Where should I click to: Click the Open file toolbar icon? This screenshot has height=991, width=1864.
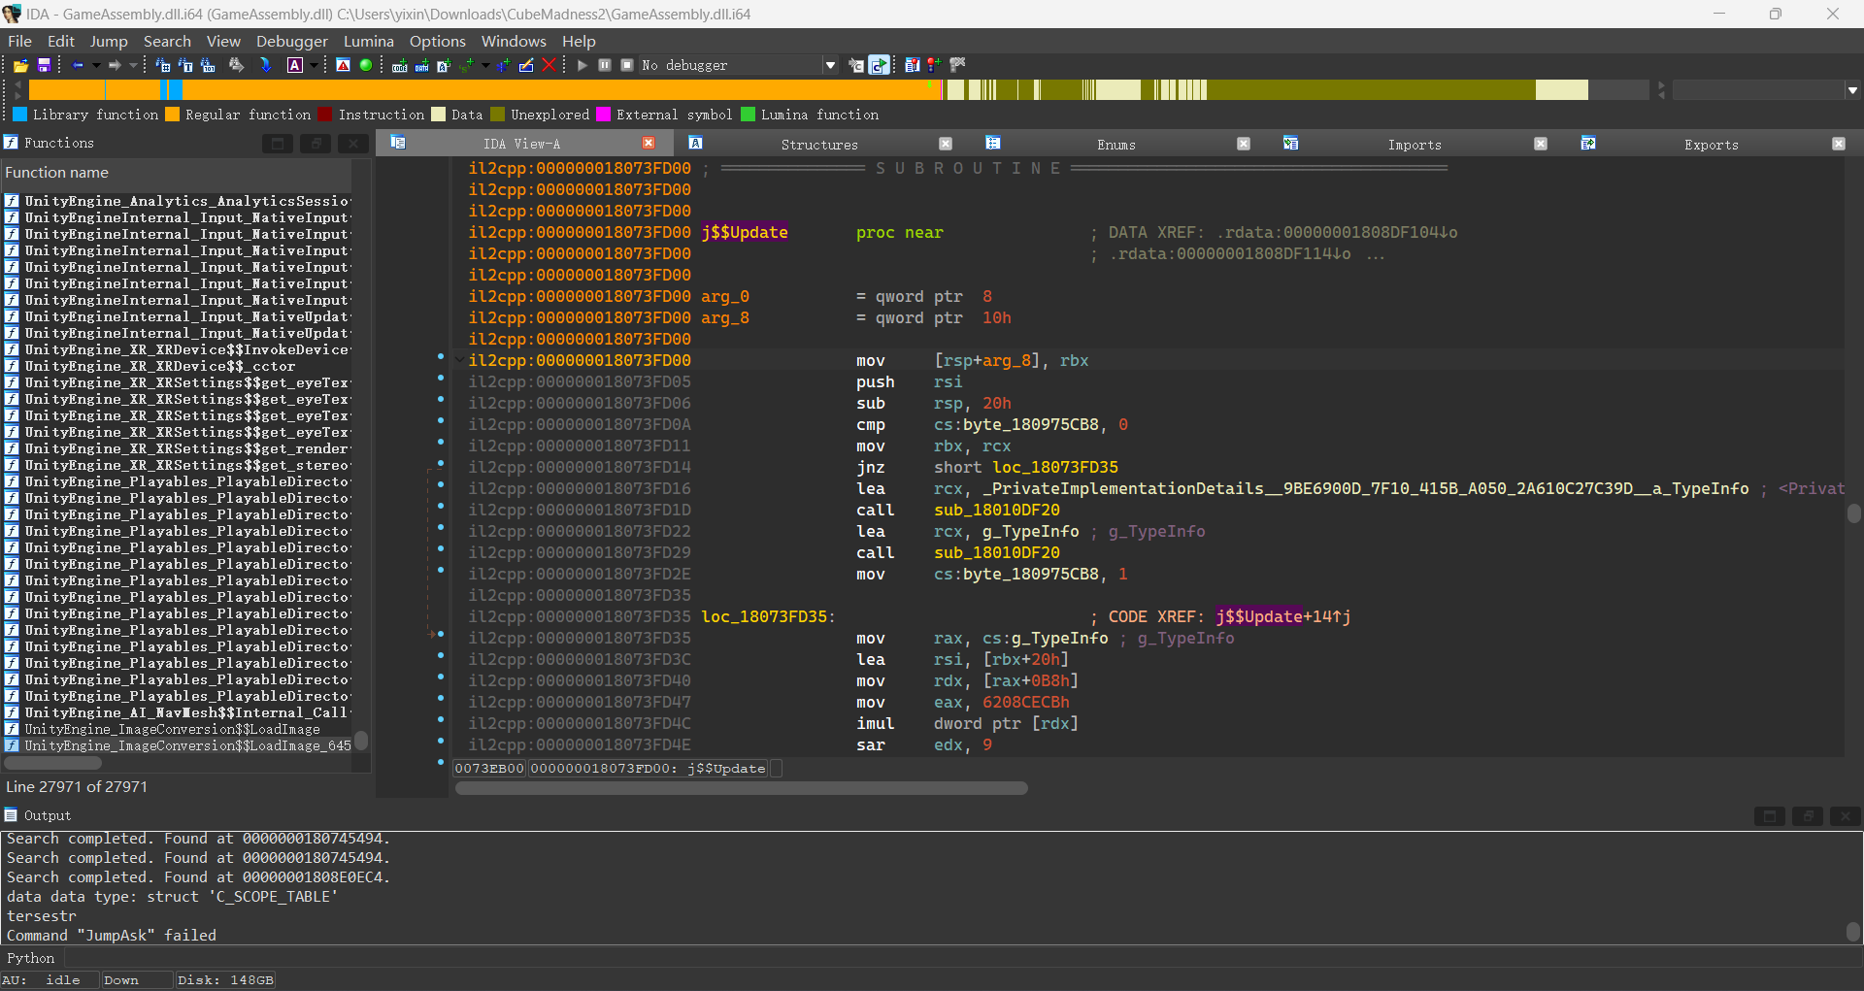20,65
